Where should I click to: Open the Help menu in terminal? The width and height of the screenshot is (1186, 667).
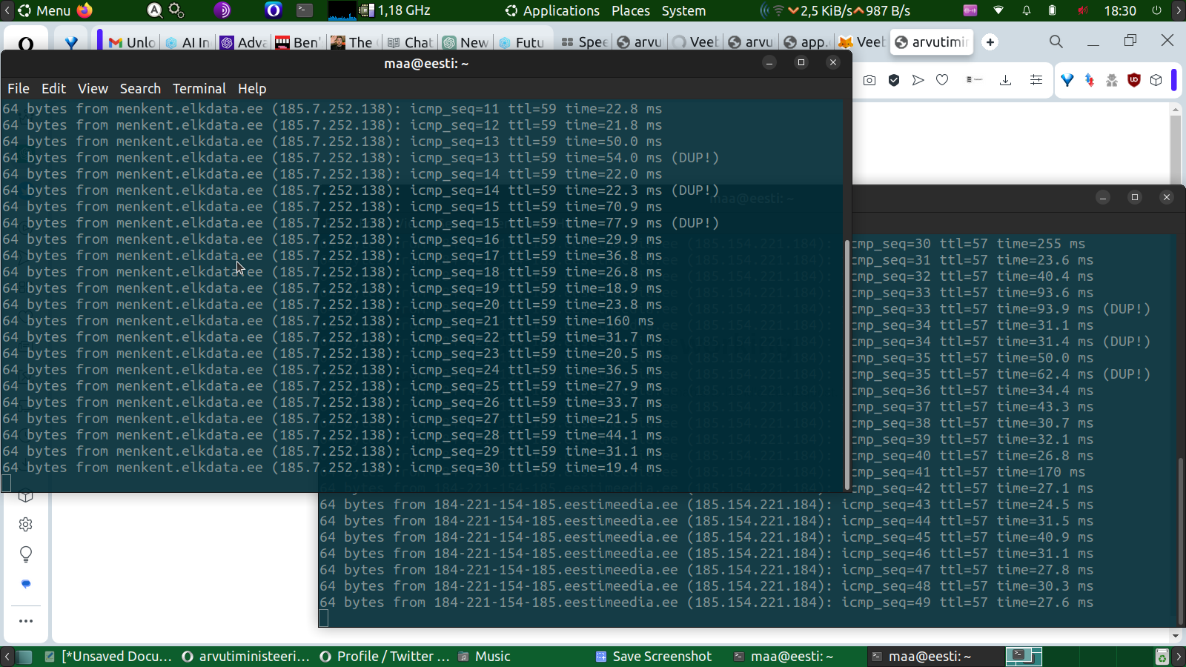click(252, 88)
